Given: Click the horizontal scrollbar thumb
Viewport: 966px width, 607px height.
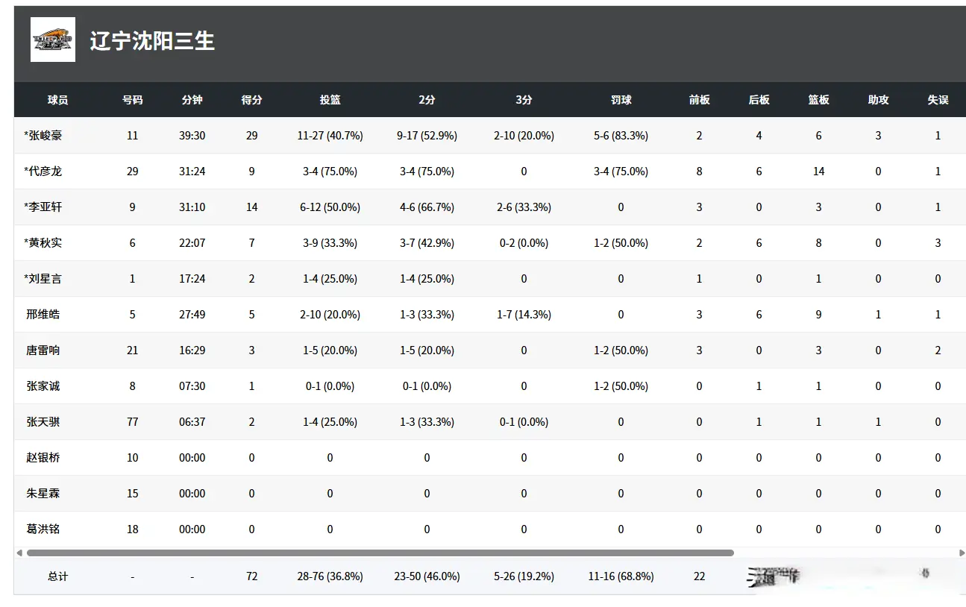Looking at the screenshot, I should click(x=380, y=553).
